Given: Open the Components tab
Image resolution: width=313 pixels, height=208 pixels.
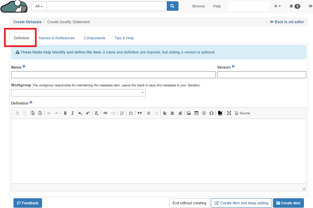Looking at the screenshot, I should [x=94, y=38].
